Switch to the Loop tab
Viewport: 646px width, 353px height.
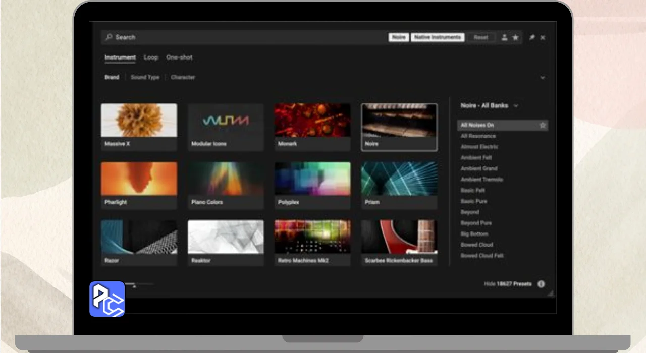pos(151,57)
